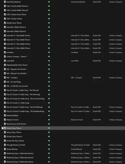125x164 pixels.
Task: Click Limbus Company album cell in Good Day Detective row
Action: click(x=116, y=2)
